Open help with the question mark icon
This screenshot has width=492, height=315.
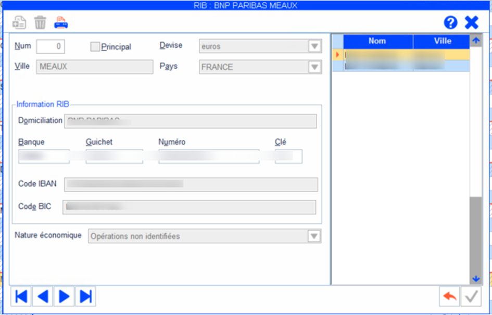point(450,22)
